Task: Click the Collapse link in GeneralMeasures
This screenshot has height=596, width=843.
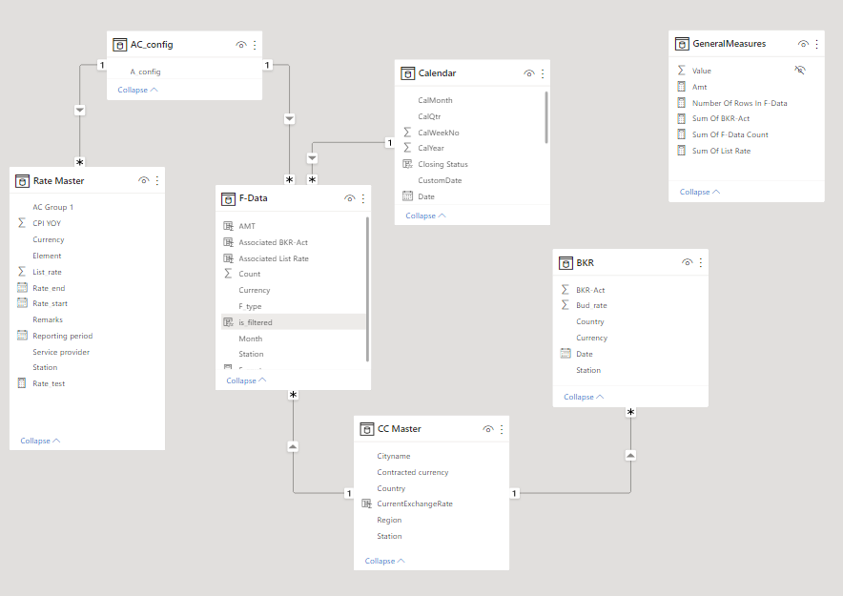Action: point(700,192)
